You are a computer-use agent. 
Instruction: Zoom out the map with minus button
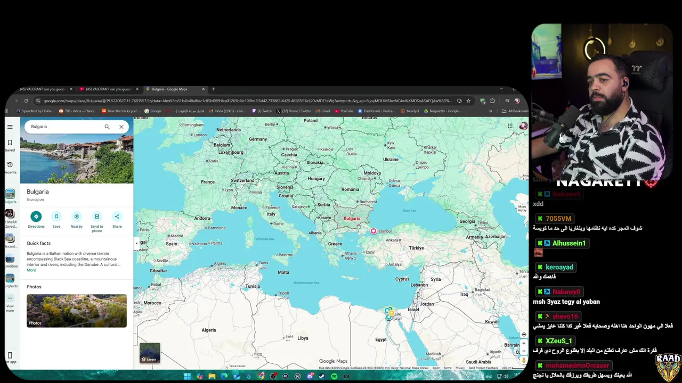pyautogui.click(x=524, y=351)
